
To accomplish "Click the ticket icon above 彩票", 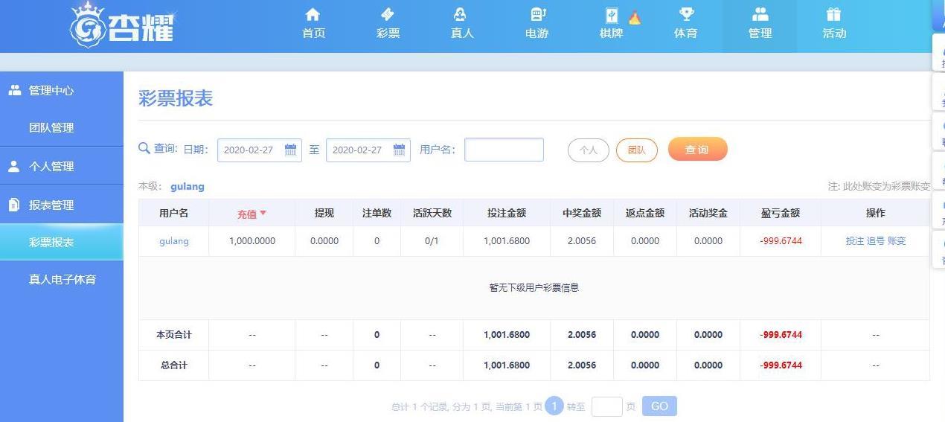I will [x=388, y=14].
